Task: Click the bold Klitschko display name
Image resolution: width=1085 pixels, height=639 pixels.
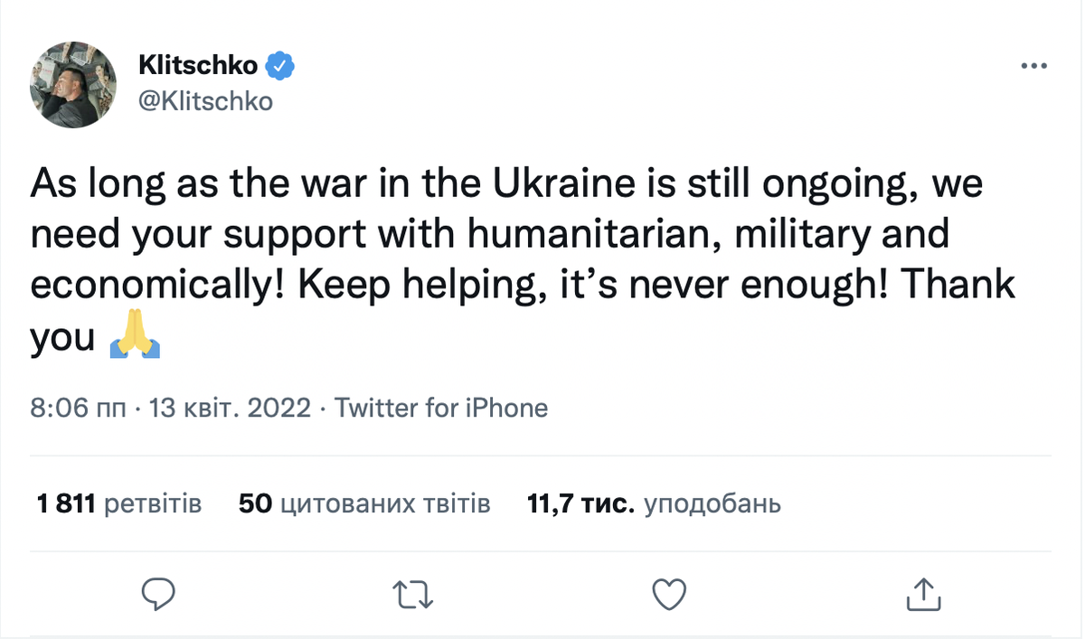Action: (x=198, y=65)
